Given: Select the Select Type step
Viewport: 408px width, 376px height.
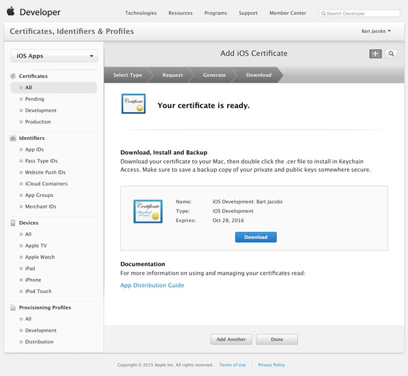Looking at the screenshot, I should 128,75.
